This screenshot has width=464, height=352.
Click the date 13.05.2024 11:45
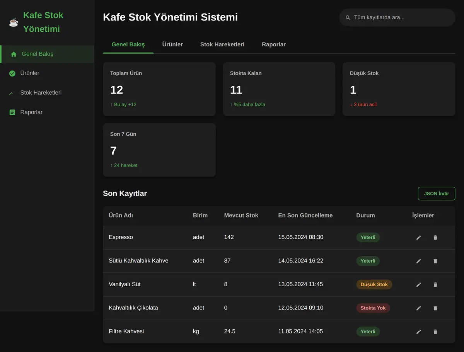(x=301, y=284)
